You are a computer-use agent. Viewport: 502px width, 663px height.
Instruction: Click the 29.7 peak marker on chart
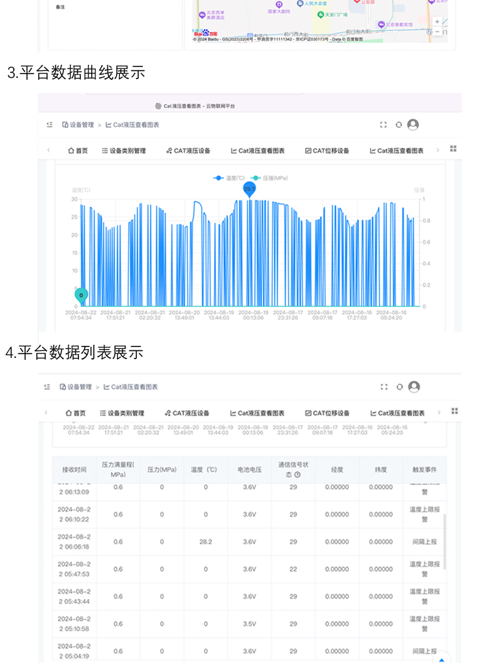click(x=249, y=189)
